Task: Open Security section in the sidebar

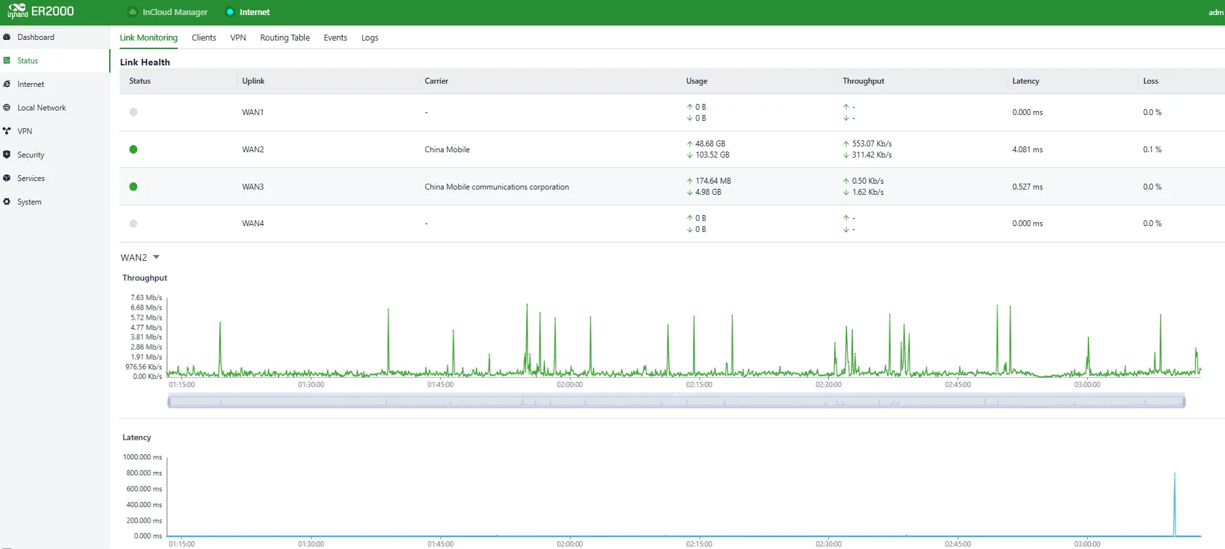Action: point(55,155)
